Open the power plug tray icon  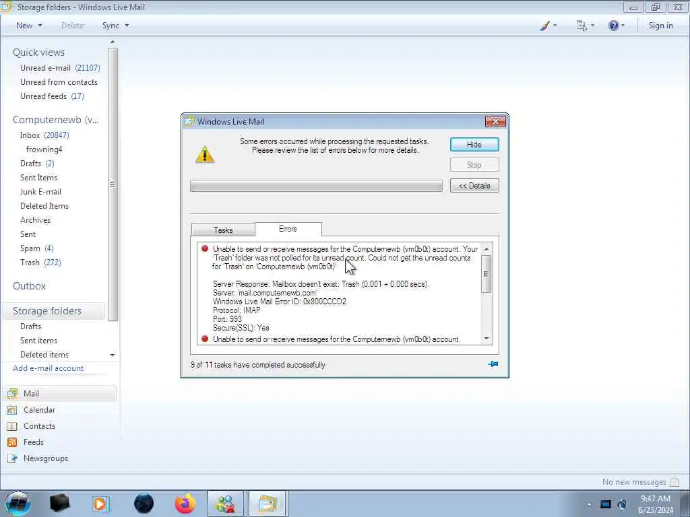(x=622, y=504)
